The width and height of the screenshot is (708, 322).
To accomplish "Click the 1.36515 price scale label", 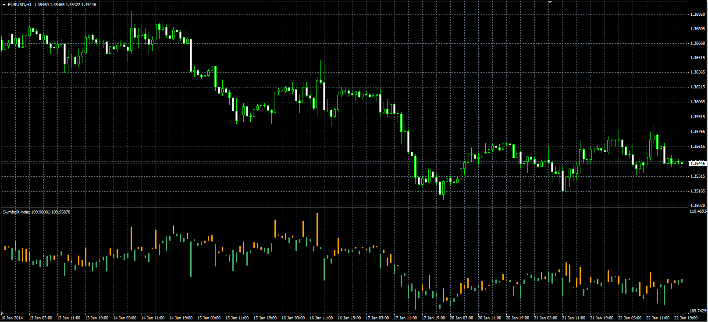I will (x=697, y=57).
